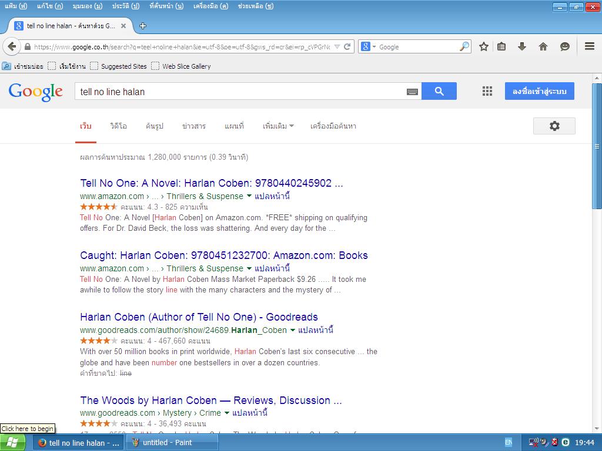The image size is (602, 451).
Task: Click the Google logo
Action: pos(36,92)
